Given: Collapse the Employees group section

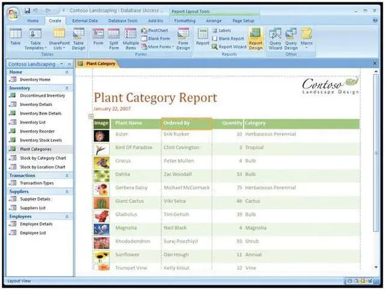Looking at the screenshot, I should click(67, 216).
